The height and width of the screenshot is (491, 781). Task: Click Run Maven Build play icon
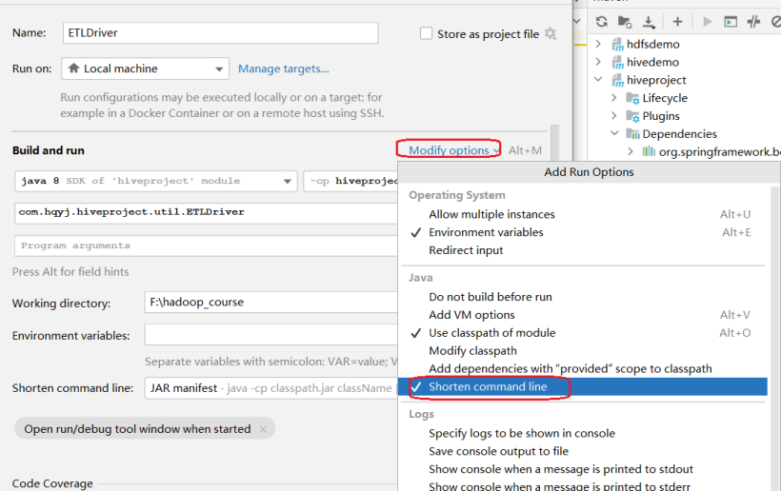pos(707,21)
